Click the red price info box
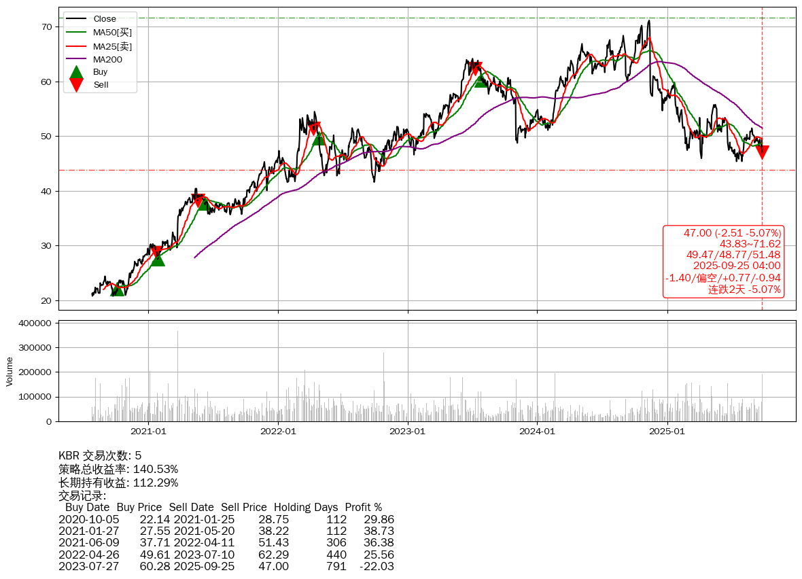The image size is (802, 579). point(723,262)
